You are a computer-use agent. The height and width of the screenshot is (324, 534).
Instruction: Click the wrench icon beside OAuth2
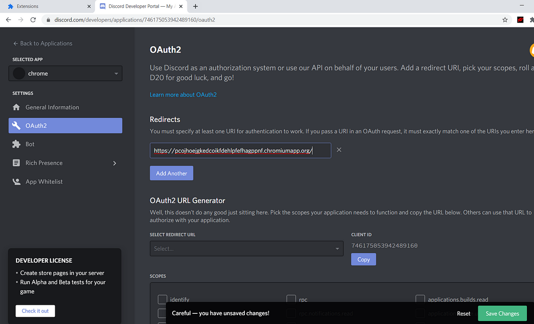click(x=16, y=126)
